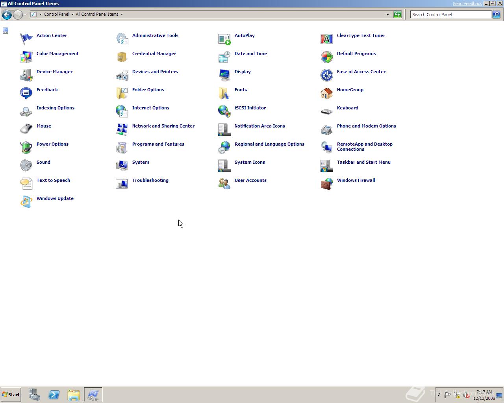Open the Power Options link
This screenshot has height=403, width=504.
(x=52, y=144)
